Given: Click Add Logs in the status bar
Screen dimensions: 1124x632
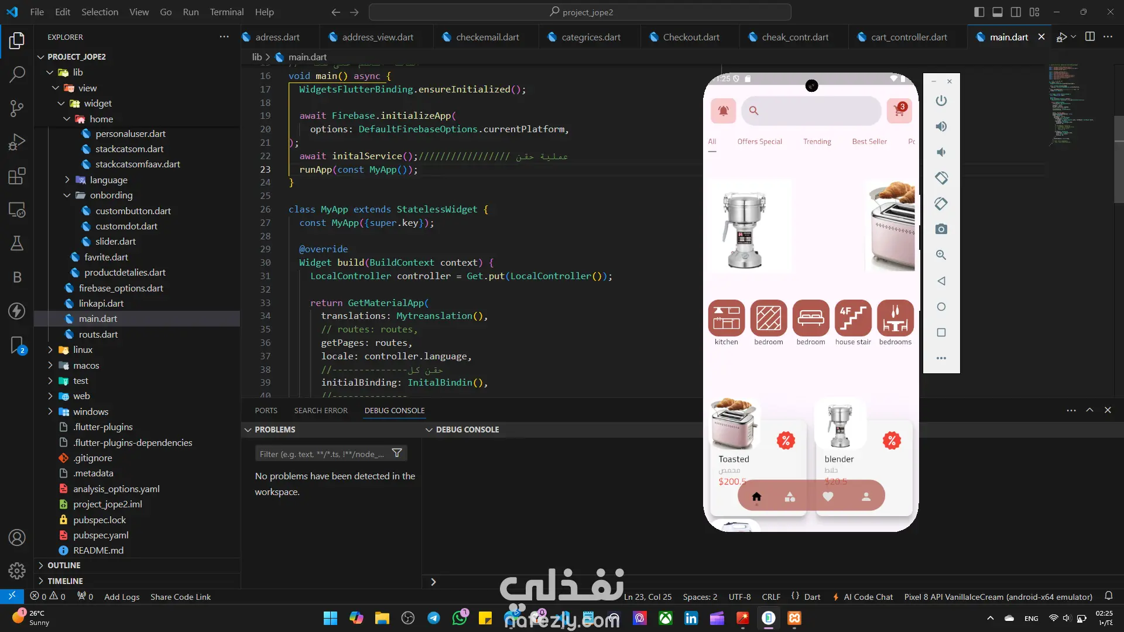Looking at the screenshot, I should (x=122, y=597).
